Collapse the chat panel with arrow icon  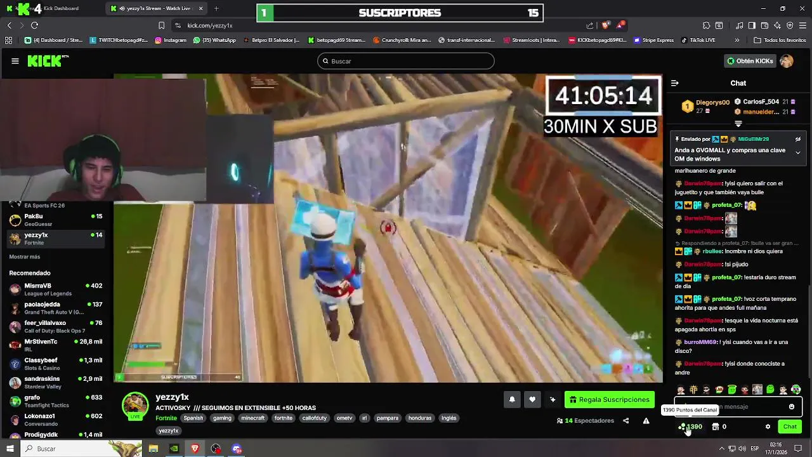675,83
